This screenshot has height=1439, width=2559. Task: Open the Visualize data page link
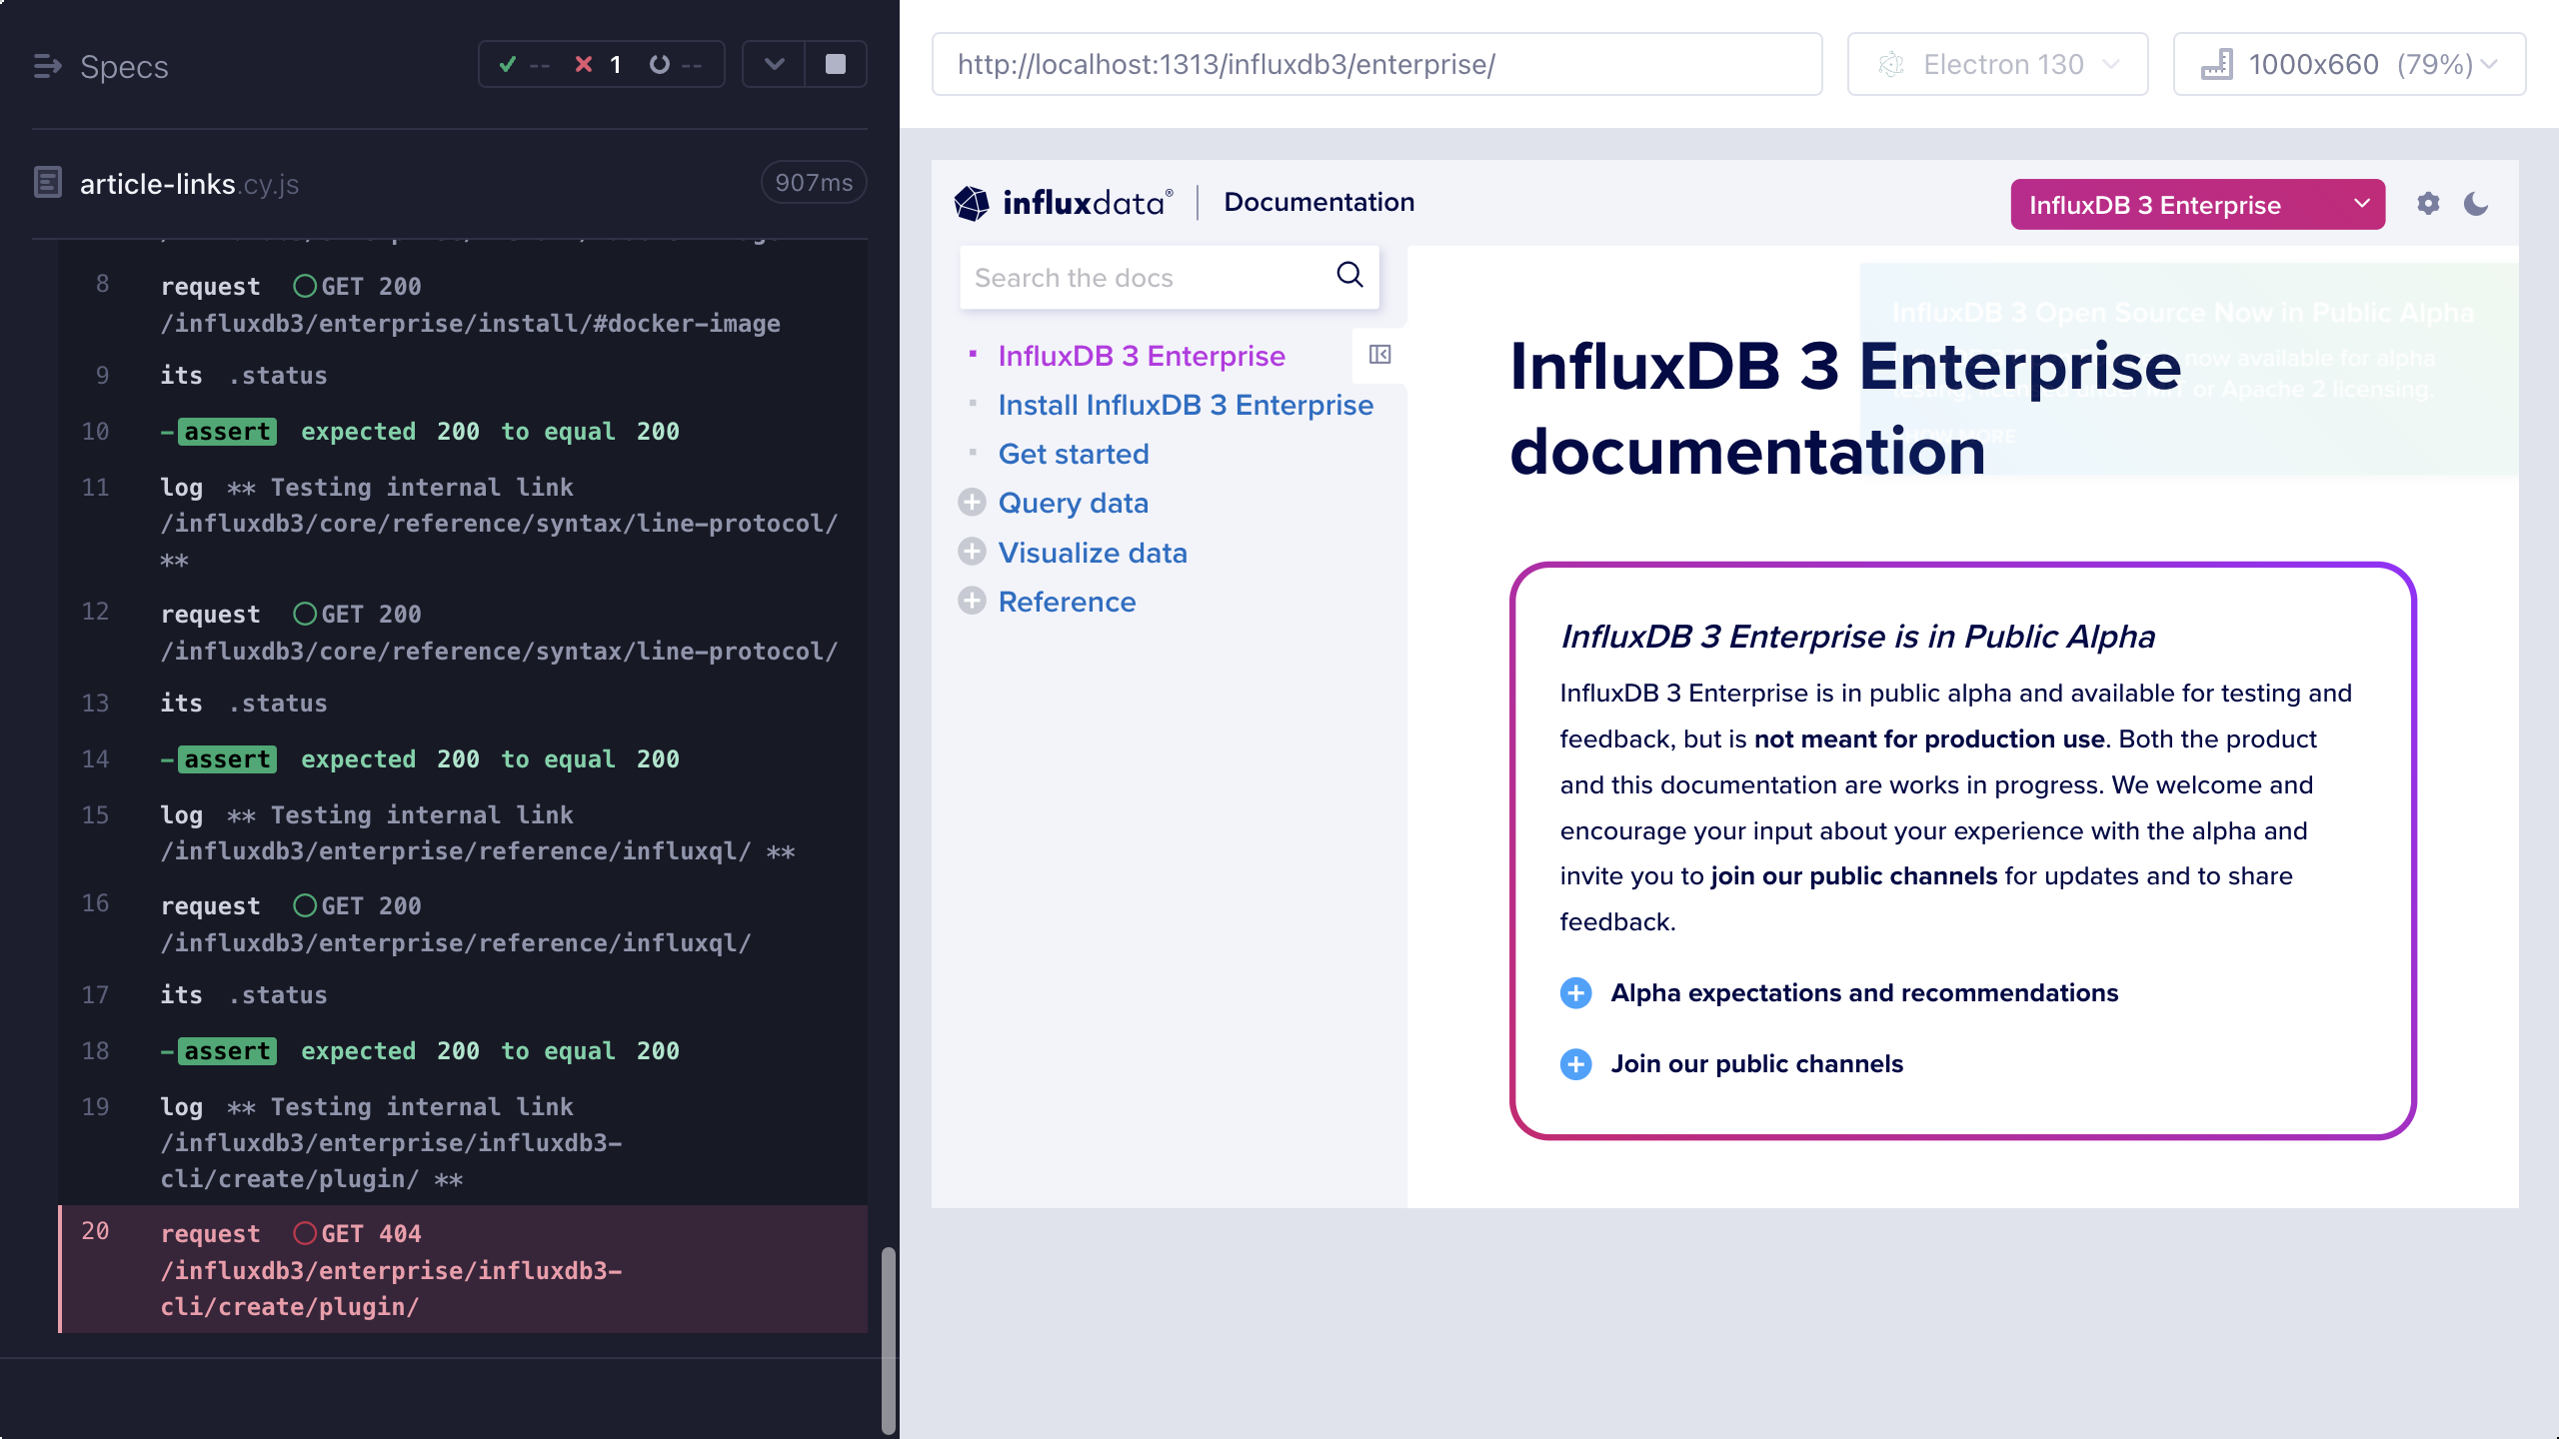pos(1093,553)
